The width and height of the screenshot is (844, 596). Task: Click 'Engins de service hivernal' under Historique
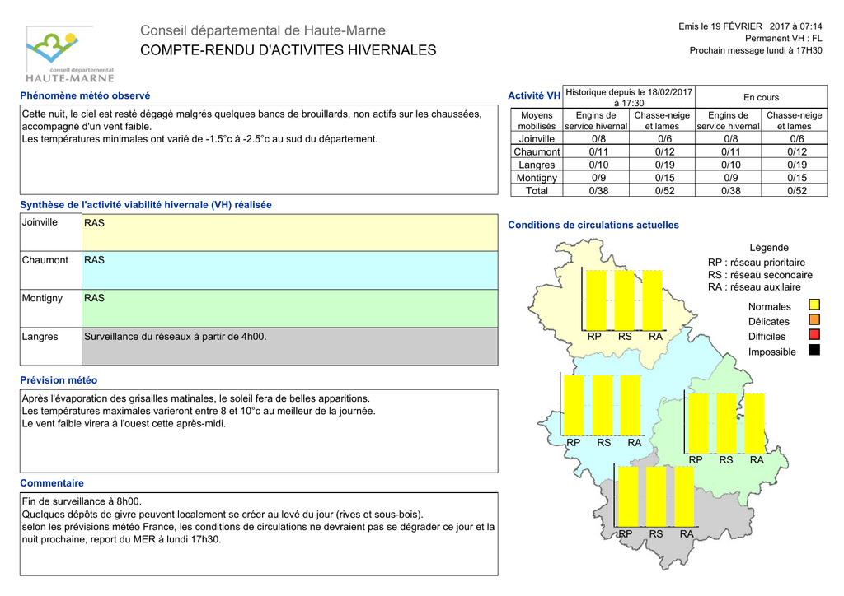[x=596, y=120]
